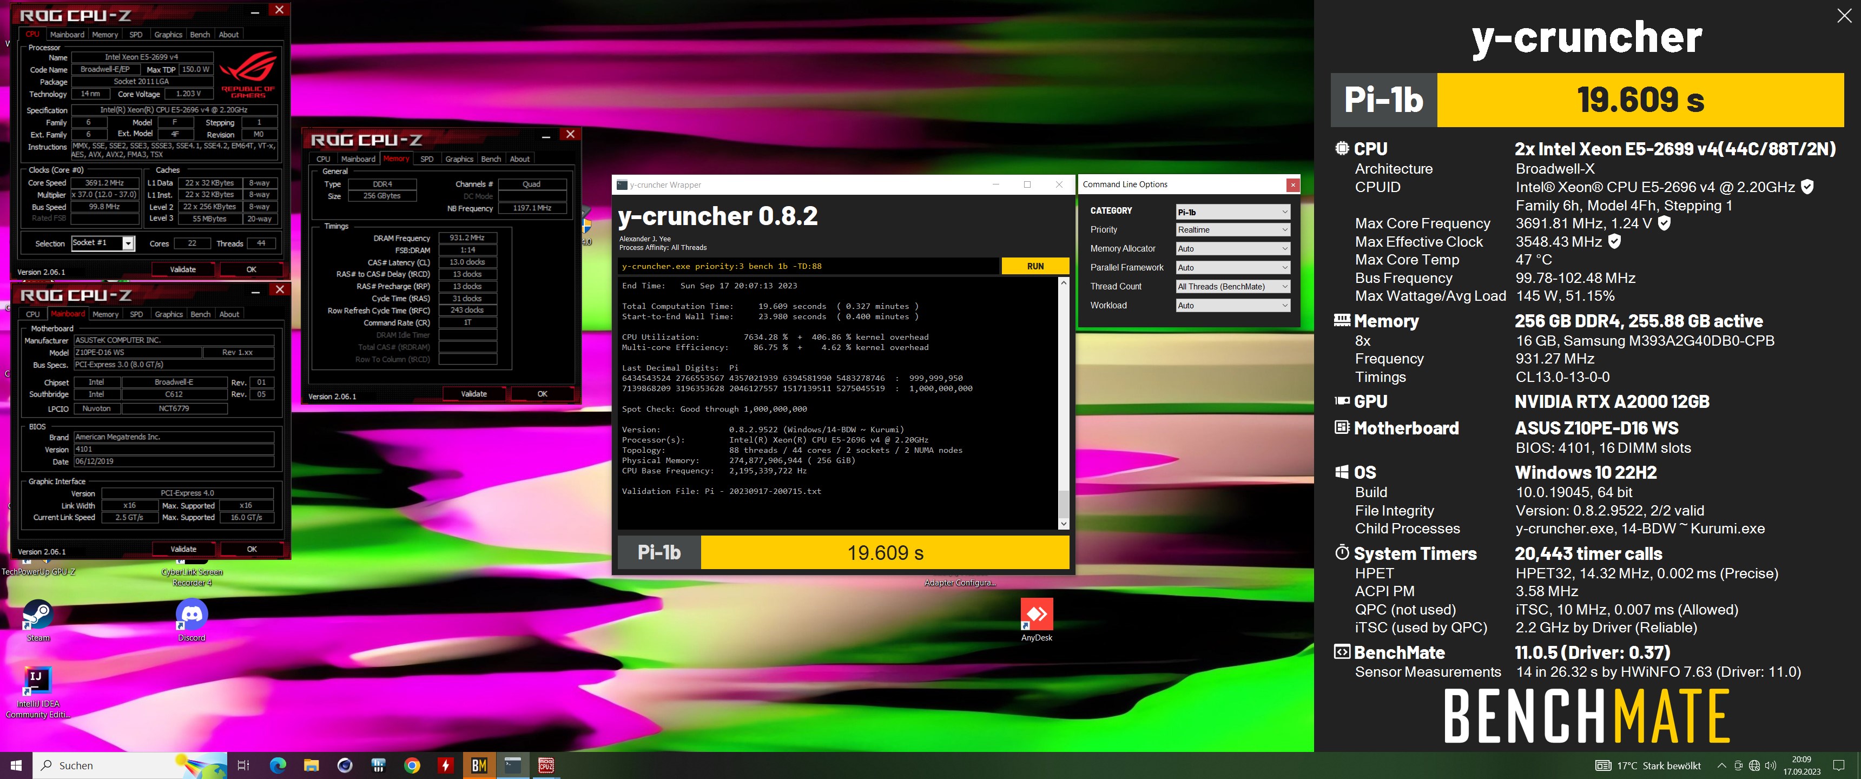The width and height of the screenshot is (1861, 779).
Task: Click the 'Intel Xeon E5-2699 v4' name field
Action: click(142, 57)
